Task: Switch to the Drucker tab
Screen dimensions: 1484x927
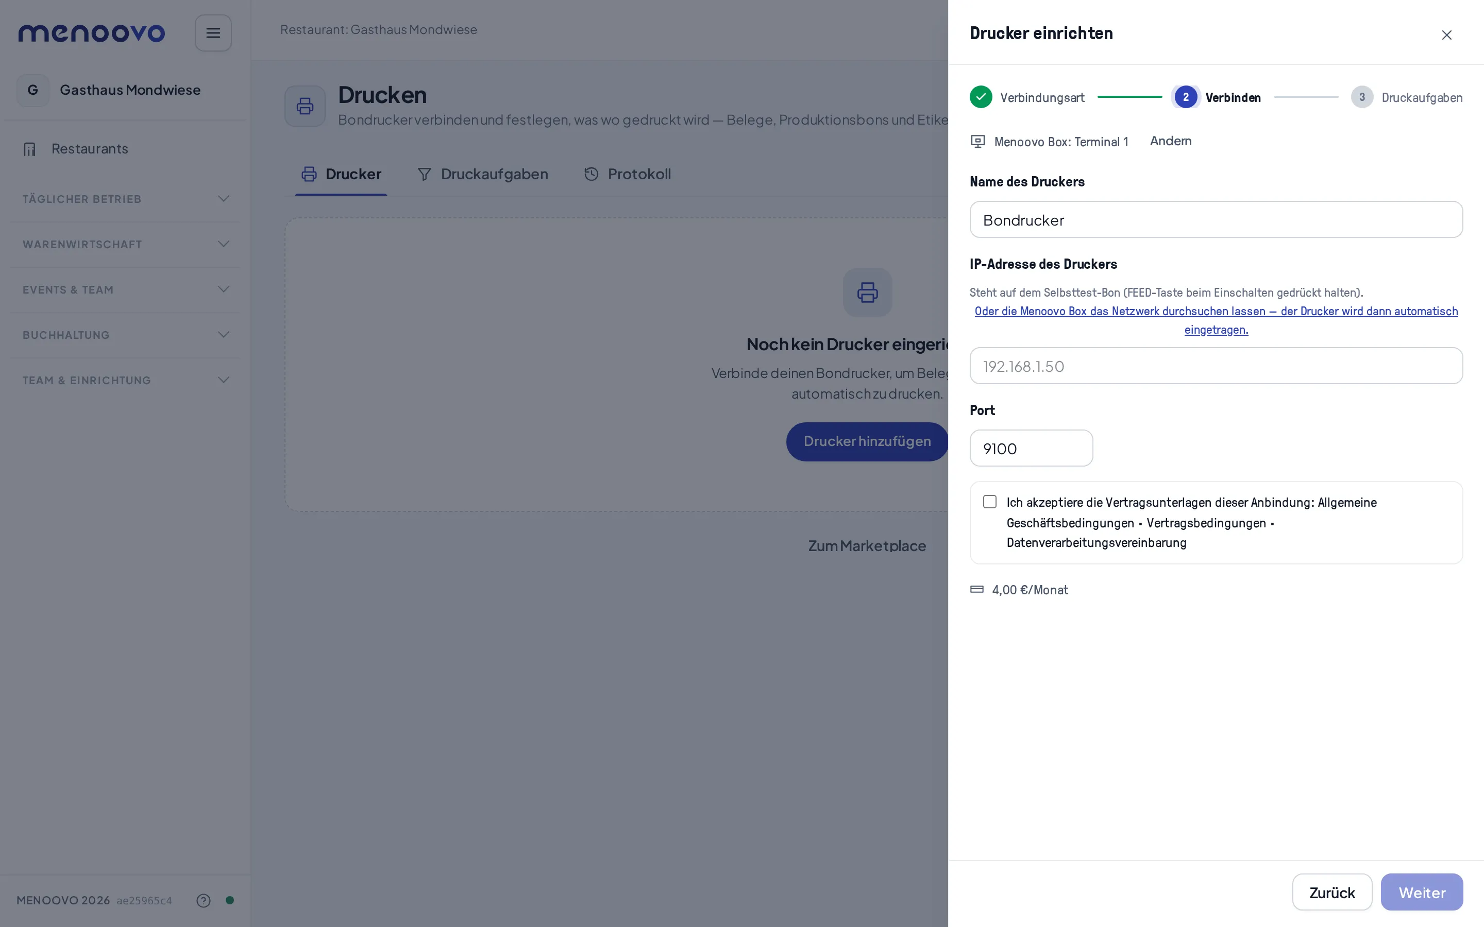Action: [341, 174]
